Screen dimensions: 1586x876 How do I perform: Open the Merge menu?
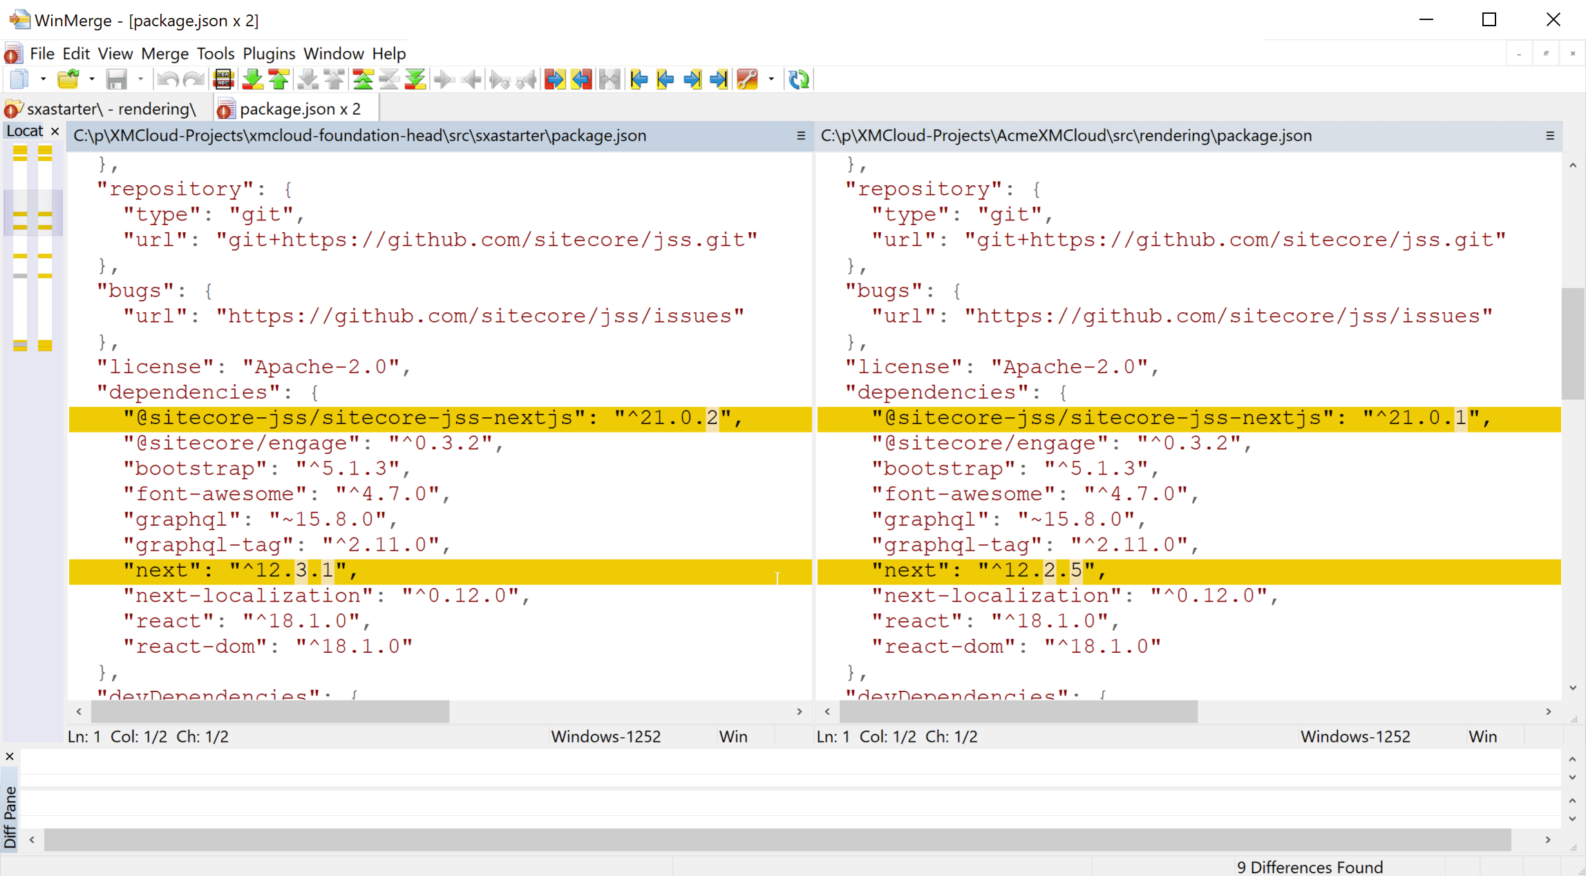point(164,53)
